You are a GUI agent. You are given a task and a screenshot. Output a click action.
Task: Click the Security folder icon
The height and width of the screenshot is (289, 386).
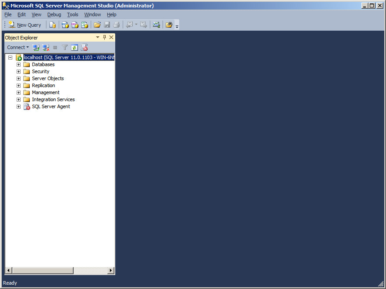tap(27, 71)
